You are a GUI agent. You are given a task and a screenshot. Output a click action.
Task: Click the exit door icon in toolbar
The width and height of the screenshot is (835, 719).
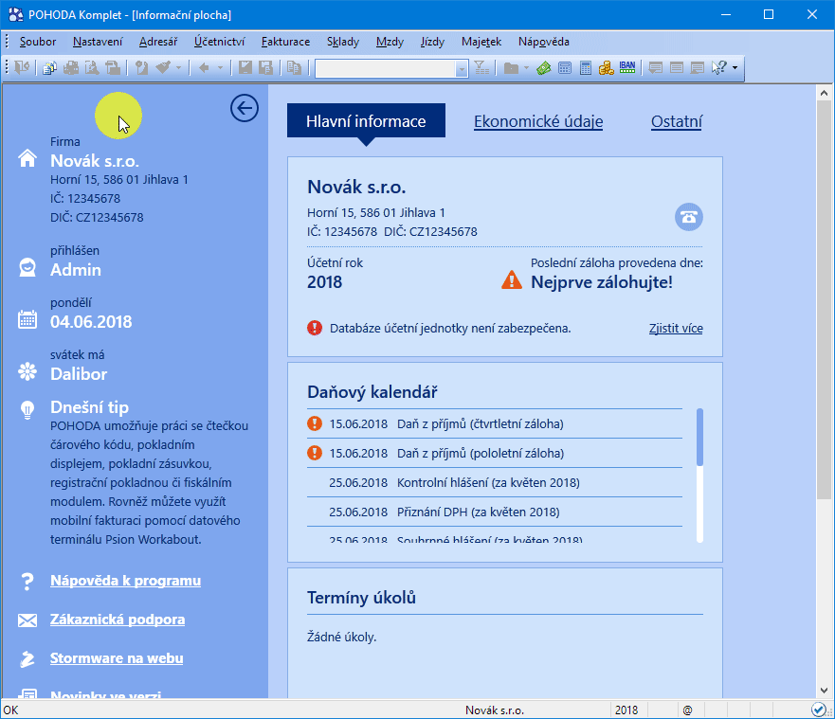22,67
